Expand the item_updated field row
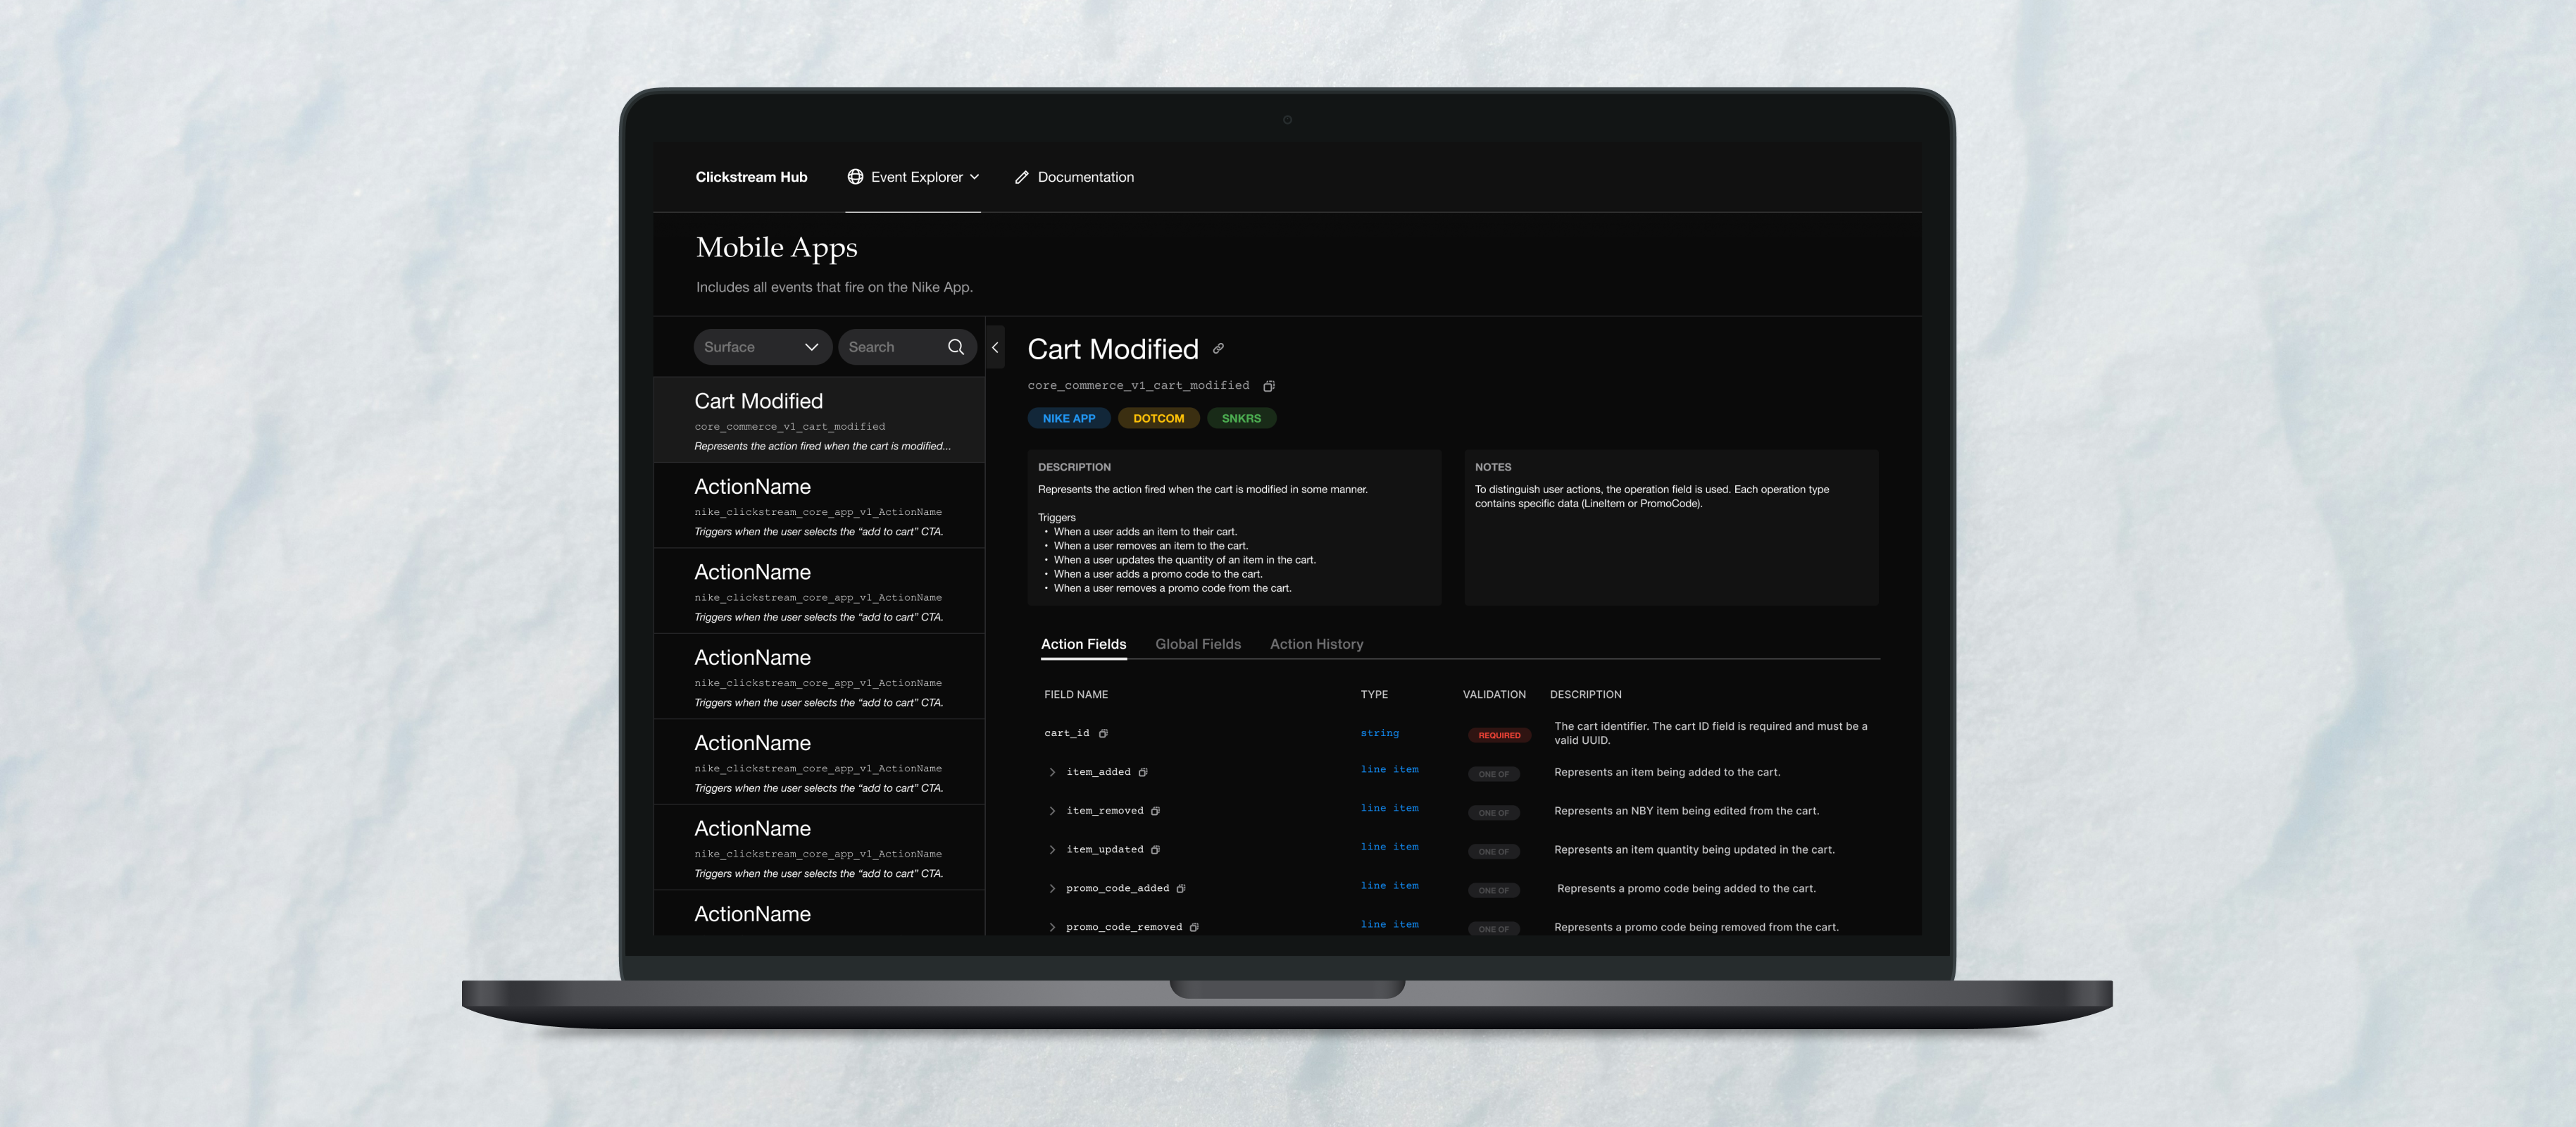2576x1127 pixels. pos(1052,850)
